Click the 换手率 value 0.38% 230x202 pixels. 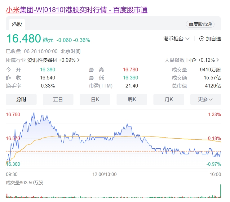click(x=48, y=86)
